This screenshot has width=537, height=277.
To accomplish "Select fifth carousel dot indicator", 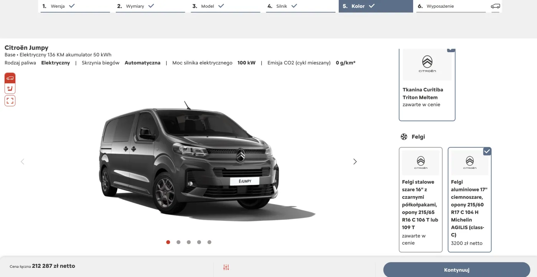I will (x=209, y=242).
